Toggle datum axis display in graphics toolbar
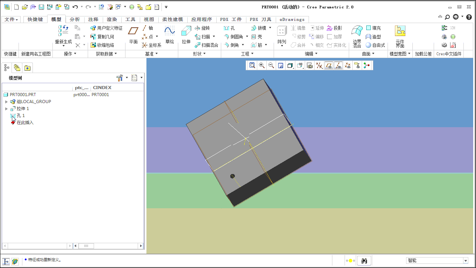Screen dimensions: 476x268 [338, 65]
